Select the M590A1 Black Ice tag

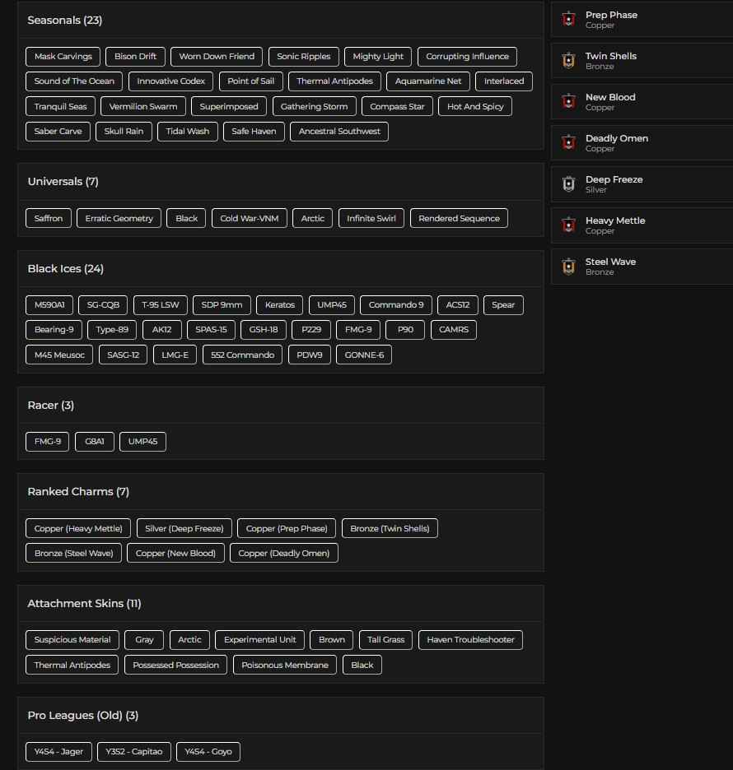[49, 304]
